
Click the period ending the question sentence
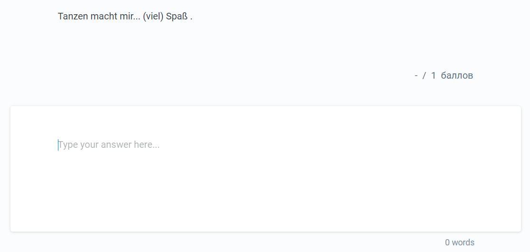pyautogui.click(x=191, y=17)
